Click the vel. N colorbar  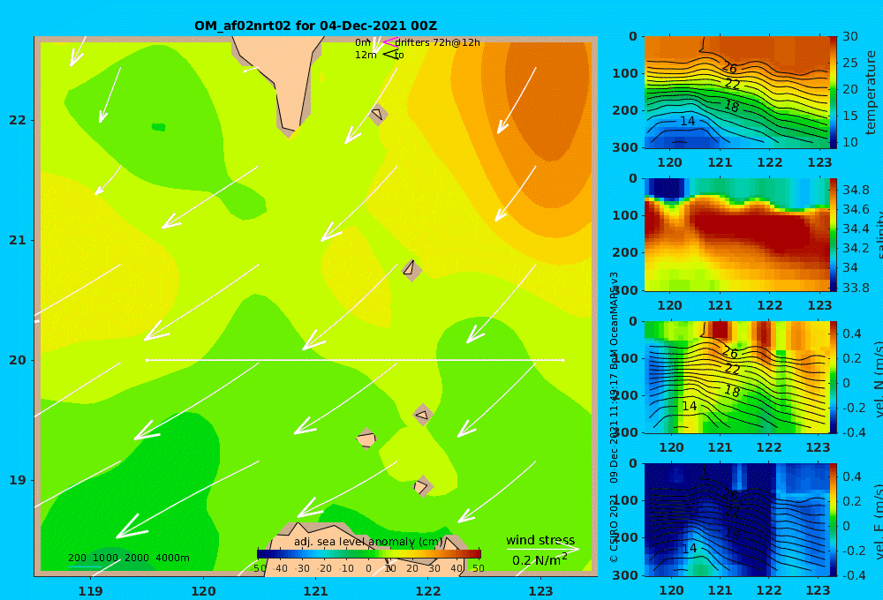834,377
